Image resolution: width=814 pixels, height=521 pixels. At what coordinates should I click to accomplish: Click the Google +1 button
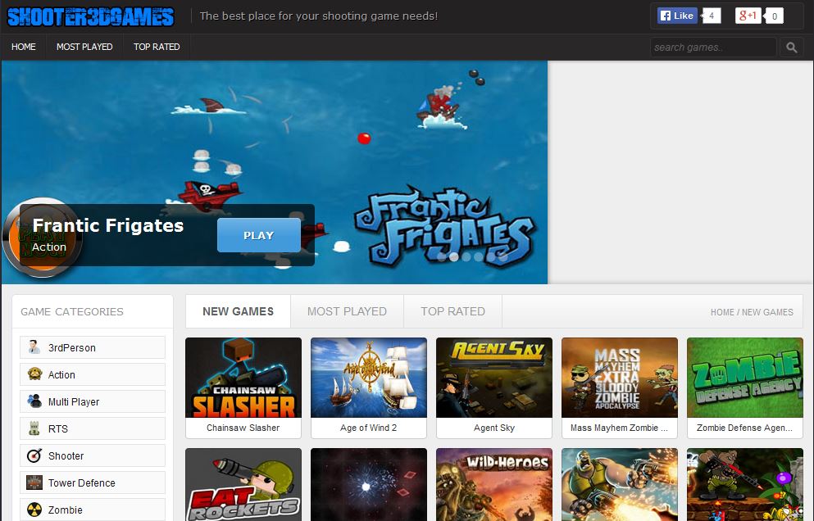(748, 16)
